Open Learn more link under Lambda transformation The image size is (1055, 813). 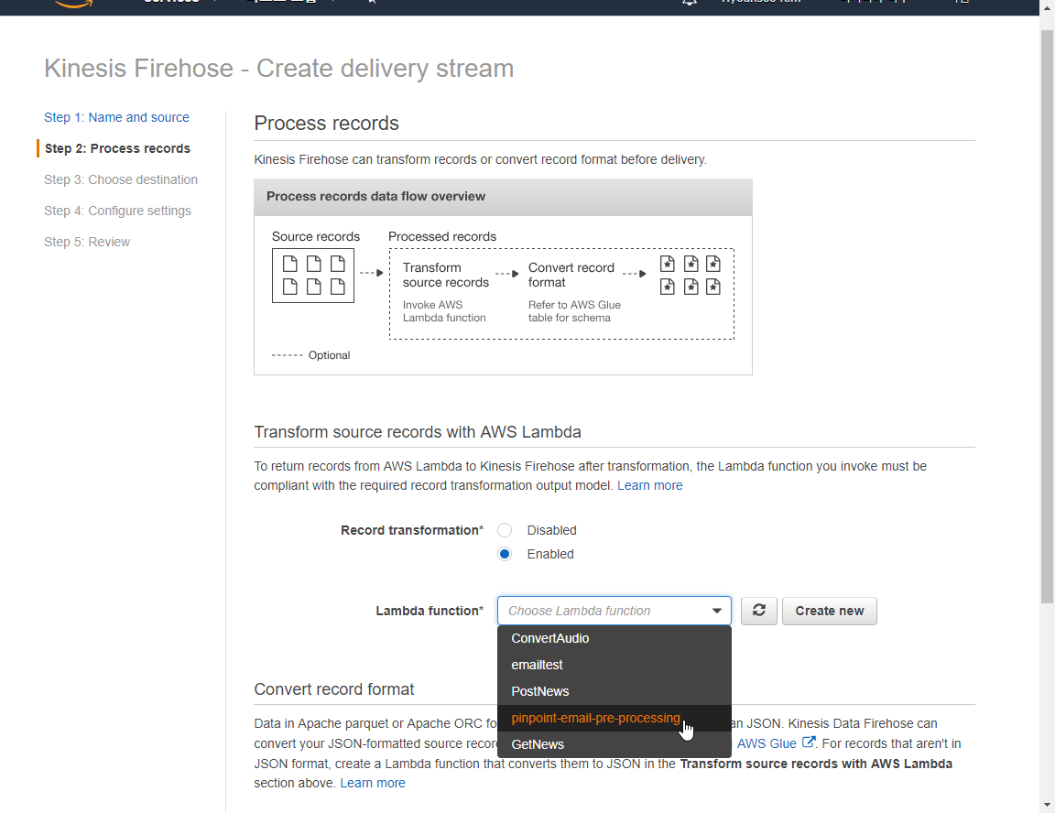point(649,485)
